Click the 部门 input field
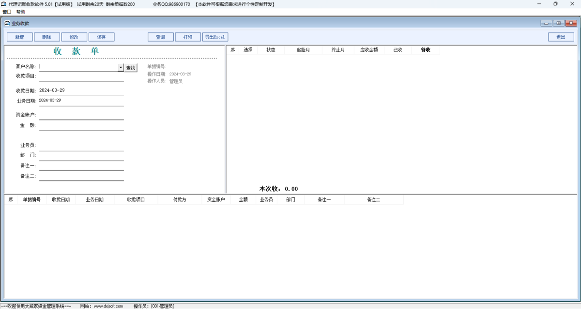Screen dimensions: 581x309 point(81,156)
